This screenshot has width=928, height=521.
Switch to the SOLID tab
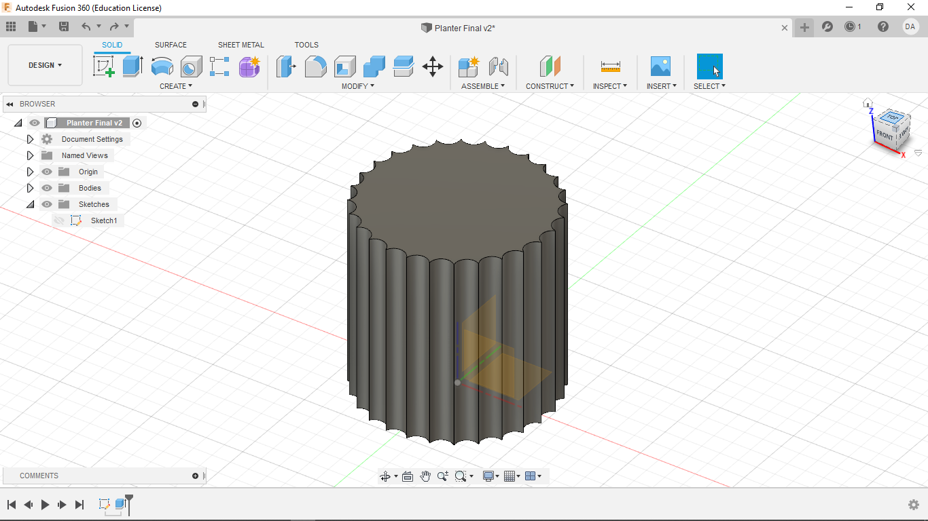(x=112, y=45)
